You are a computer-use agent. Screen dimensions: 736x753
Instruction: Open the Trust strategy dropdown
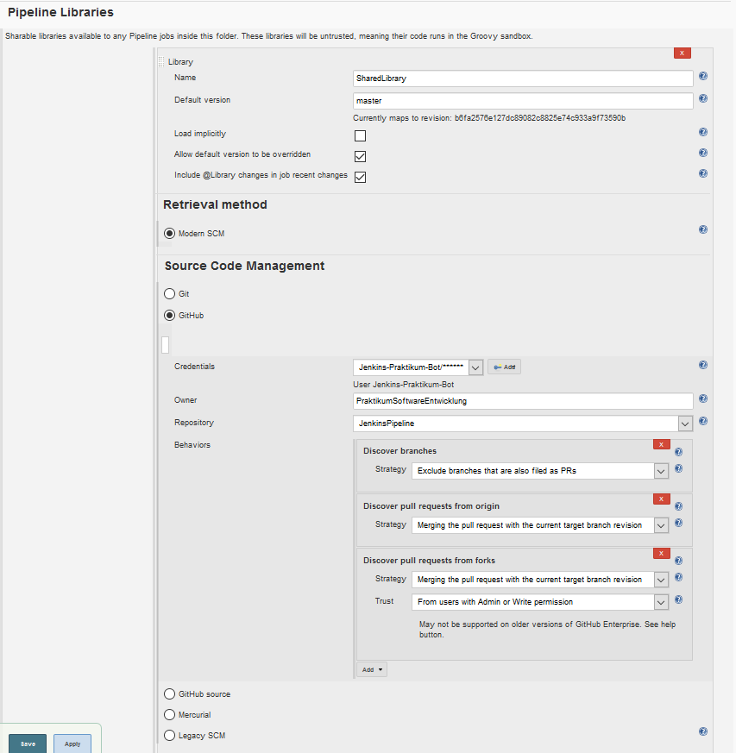(661, 601)
